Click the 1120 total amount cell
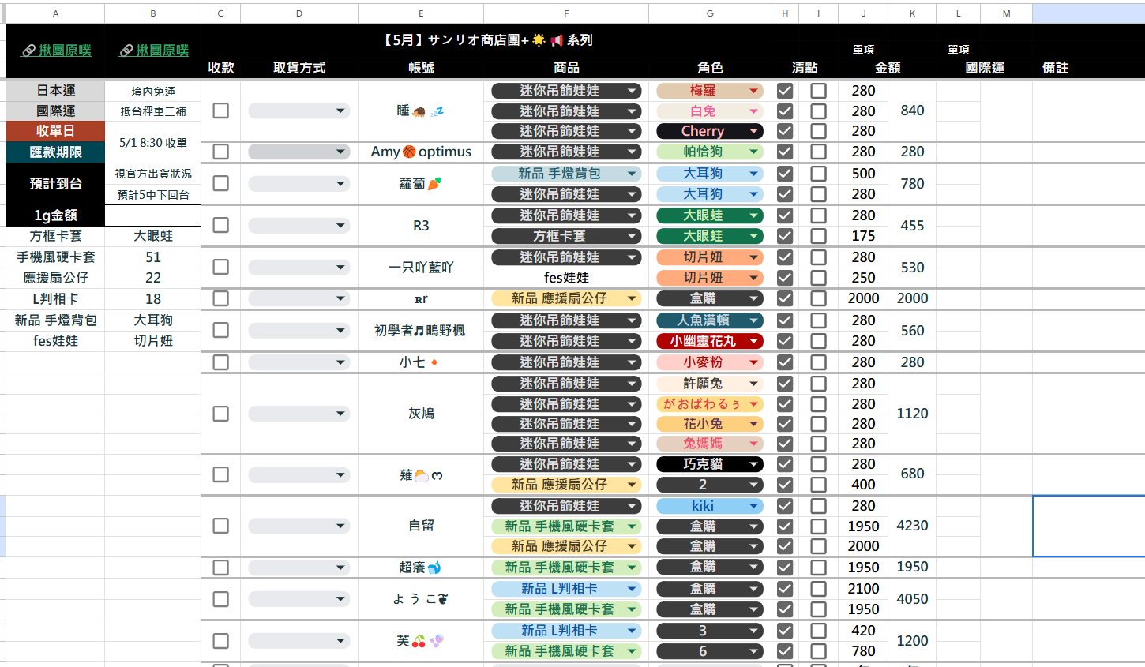This screenshot has height=667, width=1145. point(912,414)
